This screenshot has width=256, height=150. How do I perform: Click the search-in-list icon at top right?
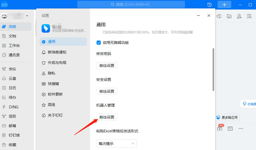249,16
